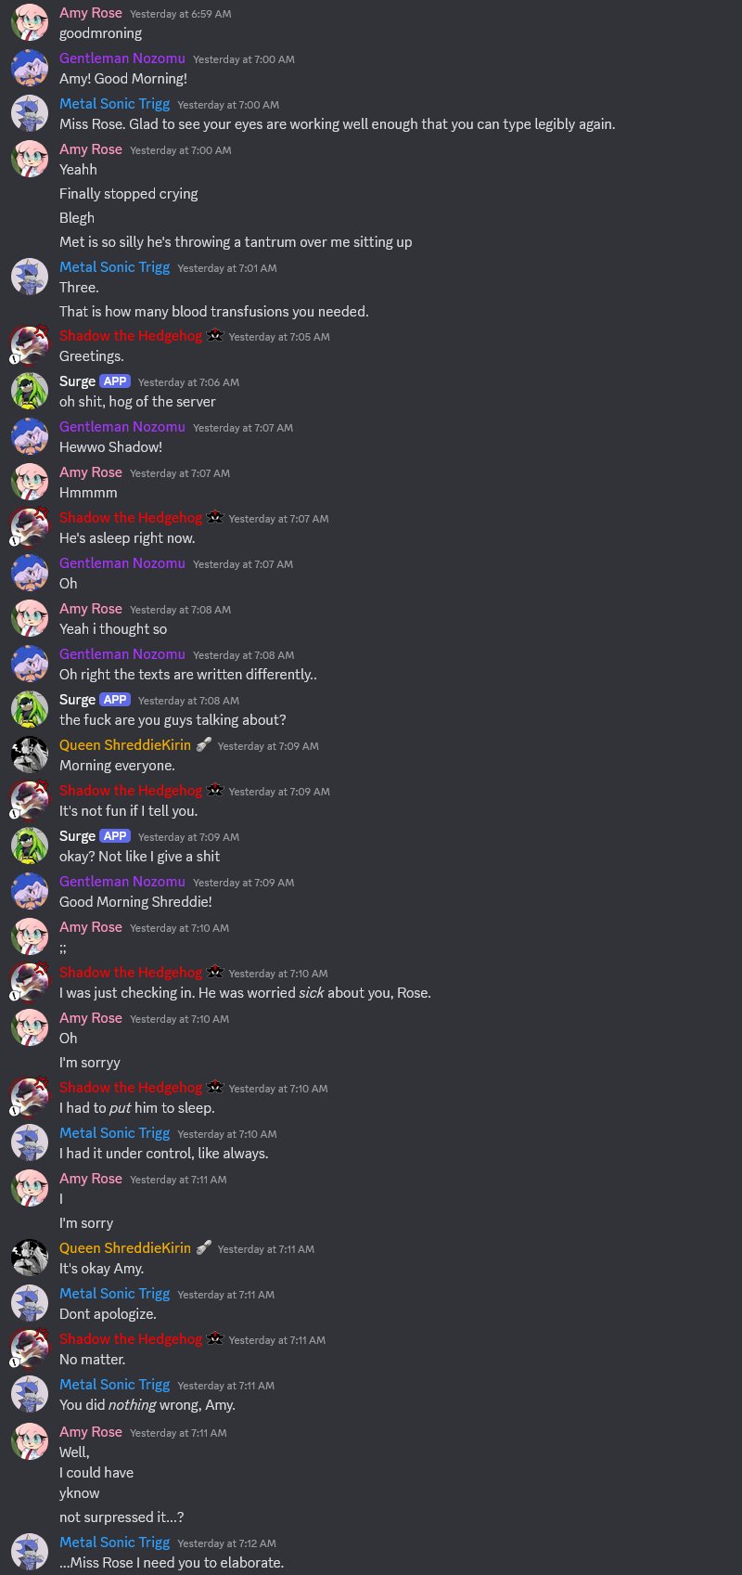
Task: Click APP badge beside Surge at 'okay? Not like'
Action: [x=115, y=836]
